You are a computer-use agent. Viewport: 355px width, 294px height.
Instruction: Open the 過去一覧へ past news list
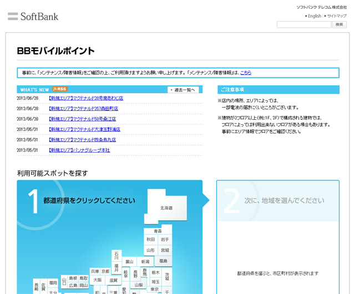click(183, 89)
